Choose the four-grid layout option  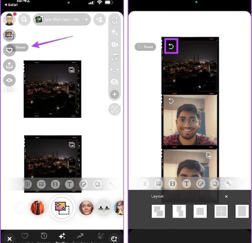[221, 211]
